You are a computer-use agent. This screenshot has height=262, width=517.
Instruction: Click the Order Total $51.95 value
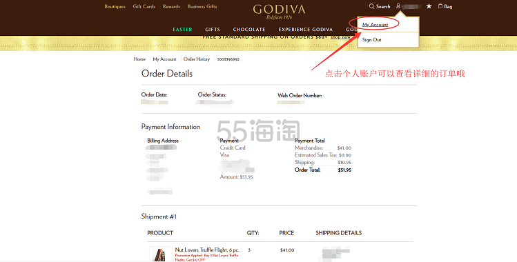(344, 170)
